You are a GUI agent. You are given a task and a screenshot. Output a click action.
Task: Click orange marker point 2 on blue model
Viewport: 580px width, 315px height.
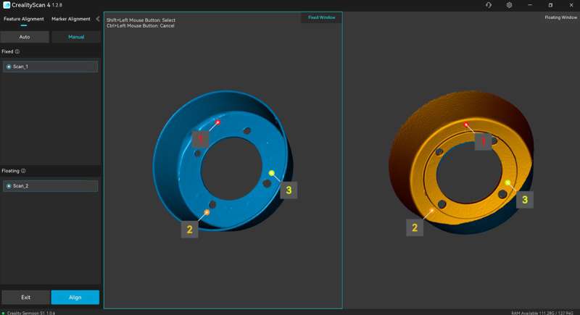207,212
